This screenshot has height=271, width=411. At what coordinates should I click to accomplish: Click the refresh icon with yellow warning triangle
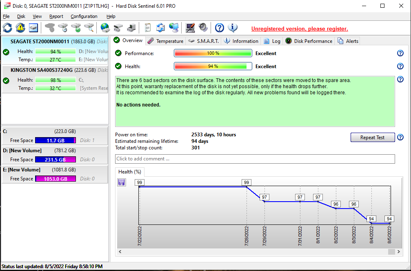(20, 27)
